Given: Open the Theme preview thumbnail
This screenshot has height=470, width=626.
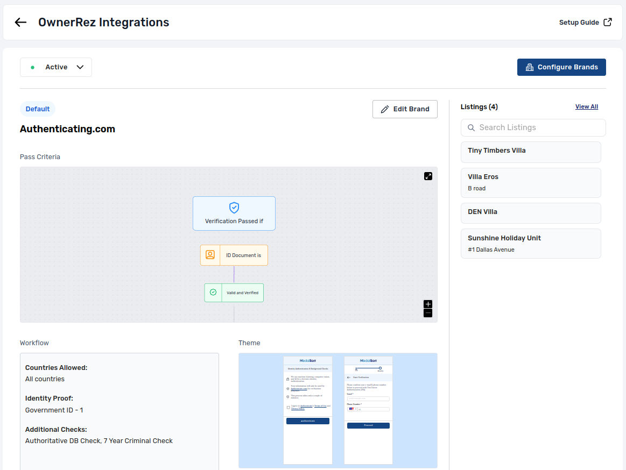Looking at the screenshot, I should (x=337, y=410).
